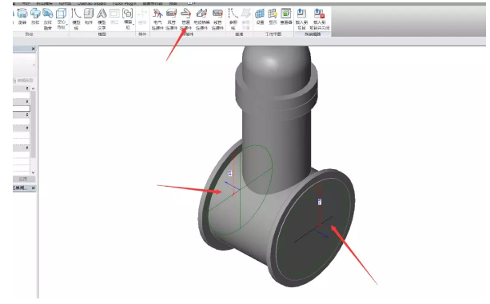Add a Cable Tray Connector (电缆桥架连接件)
This screenshot has width=490, height=304.
(201, 19)
